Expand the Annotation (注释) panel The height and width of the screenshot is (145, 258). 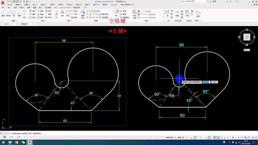[x=69, y=21]
